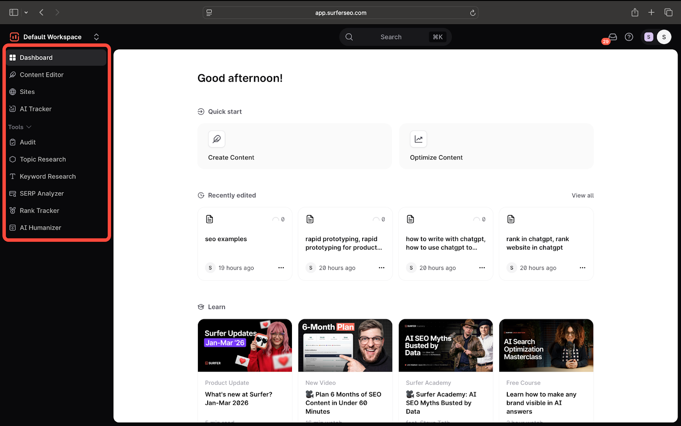Open AI Search Optimization Masterclass thumbnail
681x426 pixels.
546,345
